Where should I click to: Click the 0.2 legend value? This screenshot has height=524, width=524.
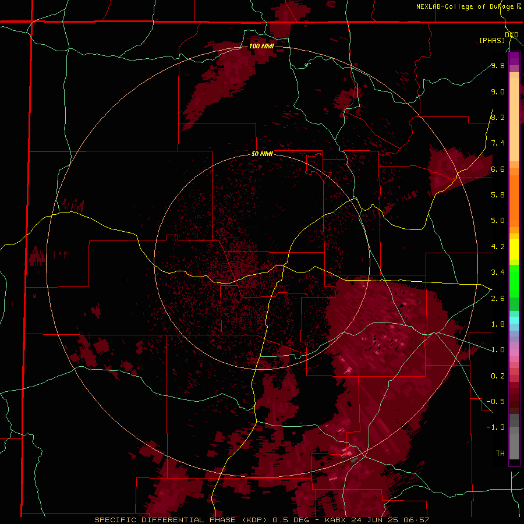tap(498, 376)
